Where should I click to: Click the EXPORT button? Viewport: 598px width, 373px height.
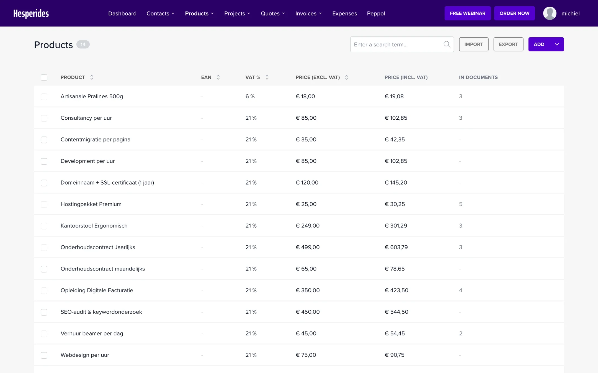tap(508, 44)
